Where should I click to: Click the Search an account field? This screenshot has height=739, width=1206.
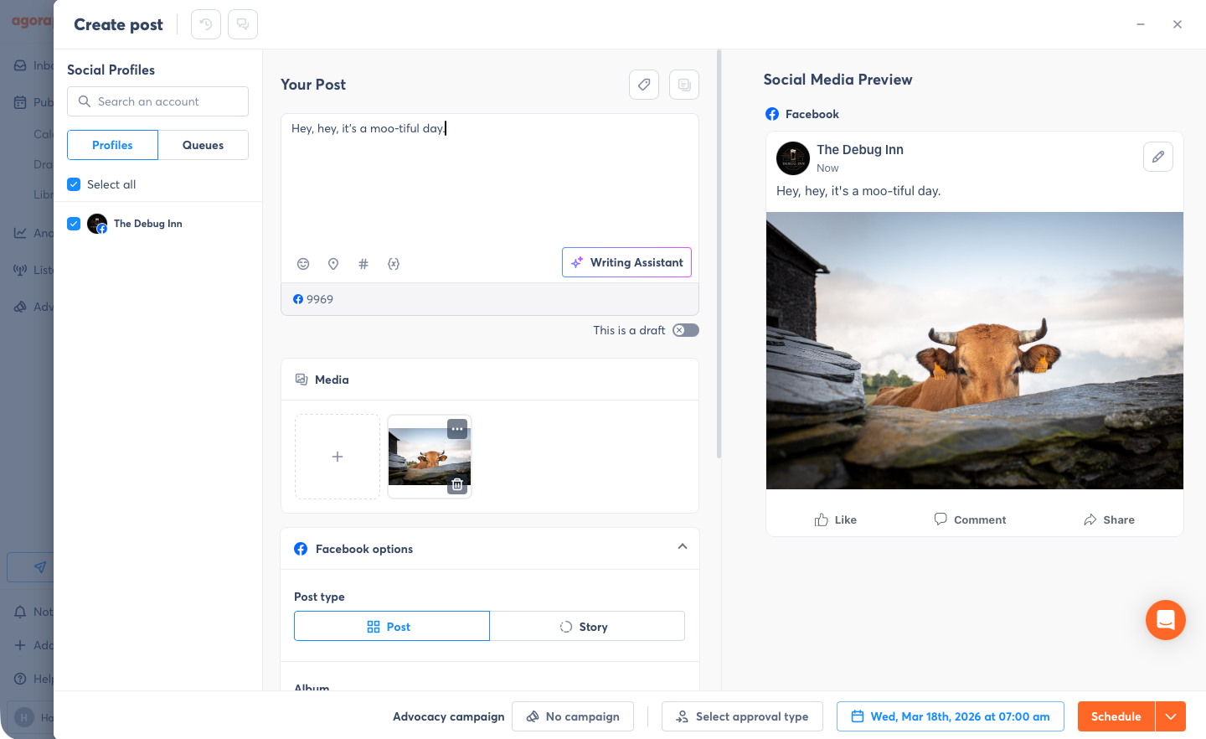click(157, 101)
